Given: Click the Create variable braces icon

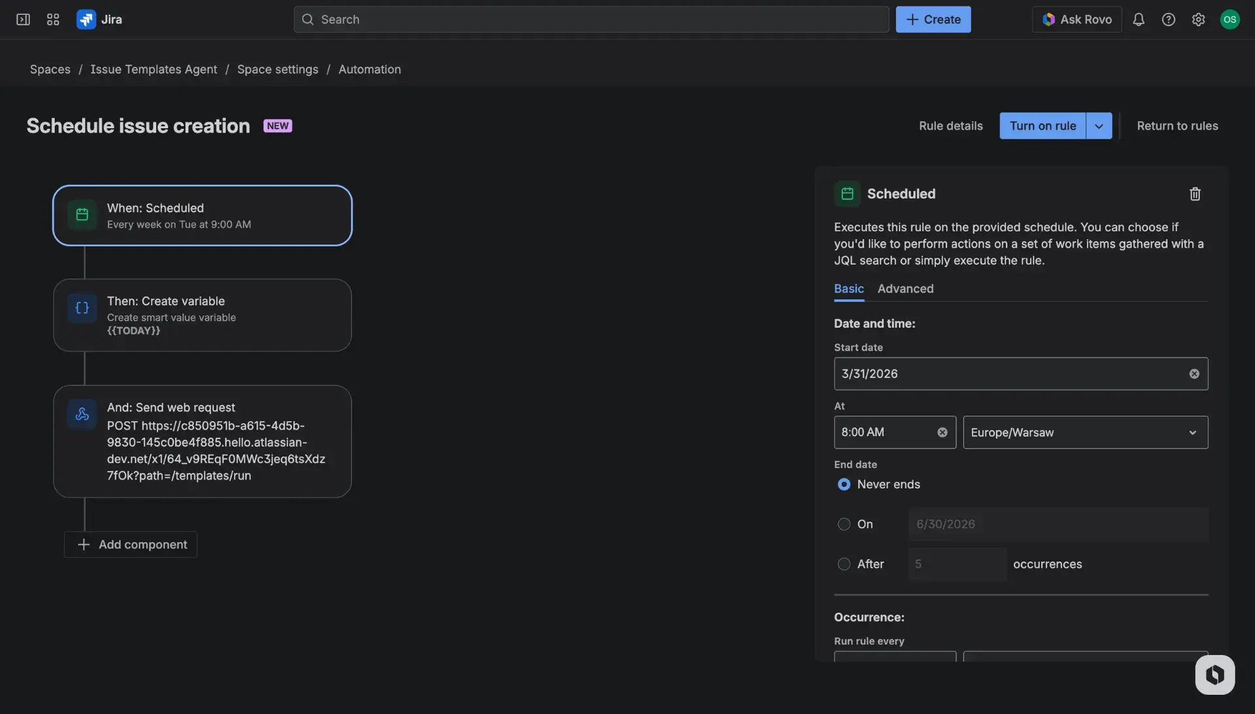Looking at the screenshot, I should (82, 307).
